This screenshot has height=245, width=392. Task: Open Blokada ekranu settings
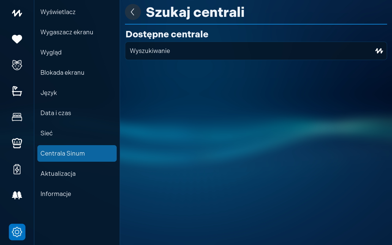(77, 73)
